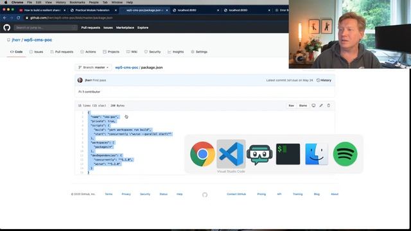This screenshot has height=231, width=411.
Task: Open the Chrome menu in menu bar
Action: coord(17,3)
